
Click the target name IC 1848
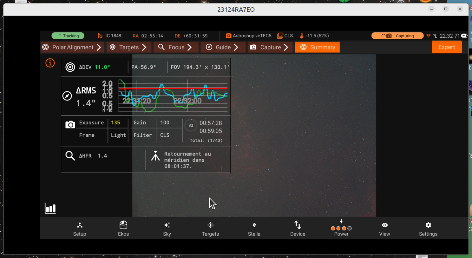tap(113, 36)
